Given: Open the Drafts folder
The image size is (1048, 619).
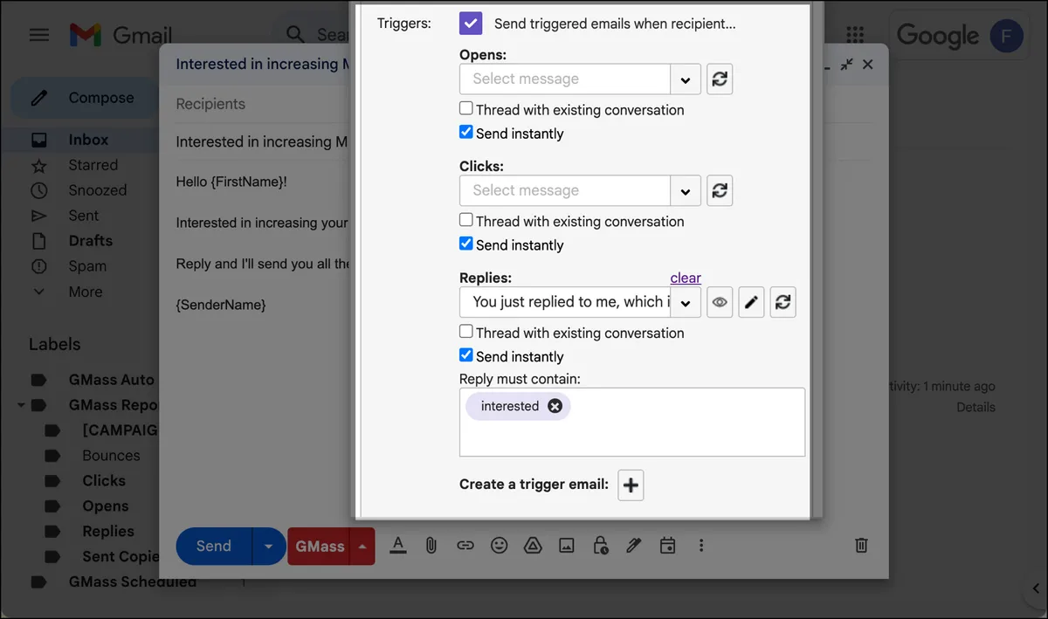Looking at the screenshot, I should pos(90,241).
